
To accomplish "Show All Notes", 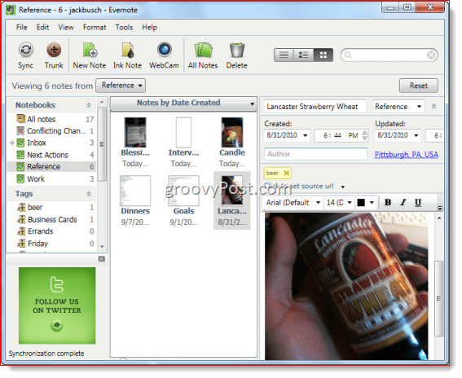I will coord(203,55).
